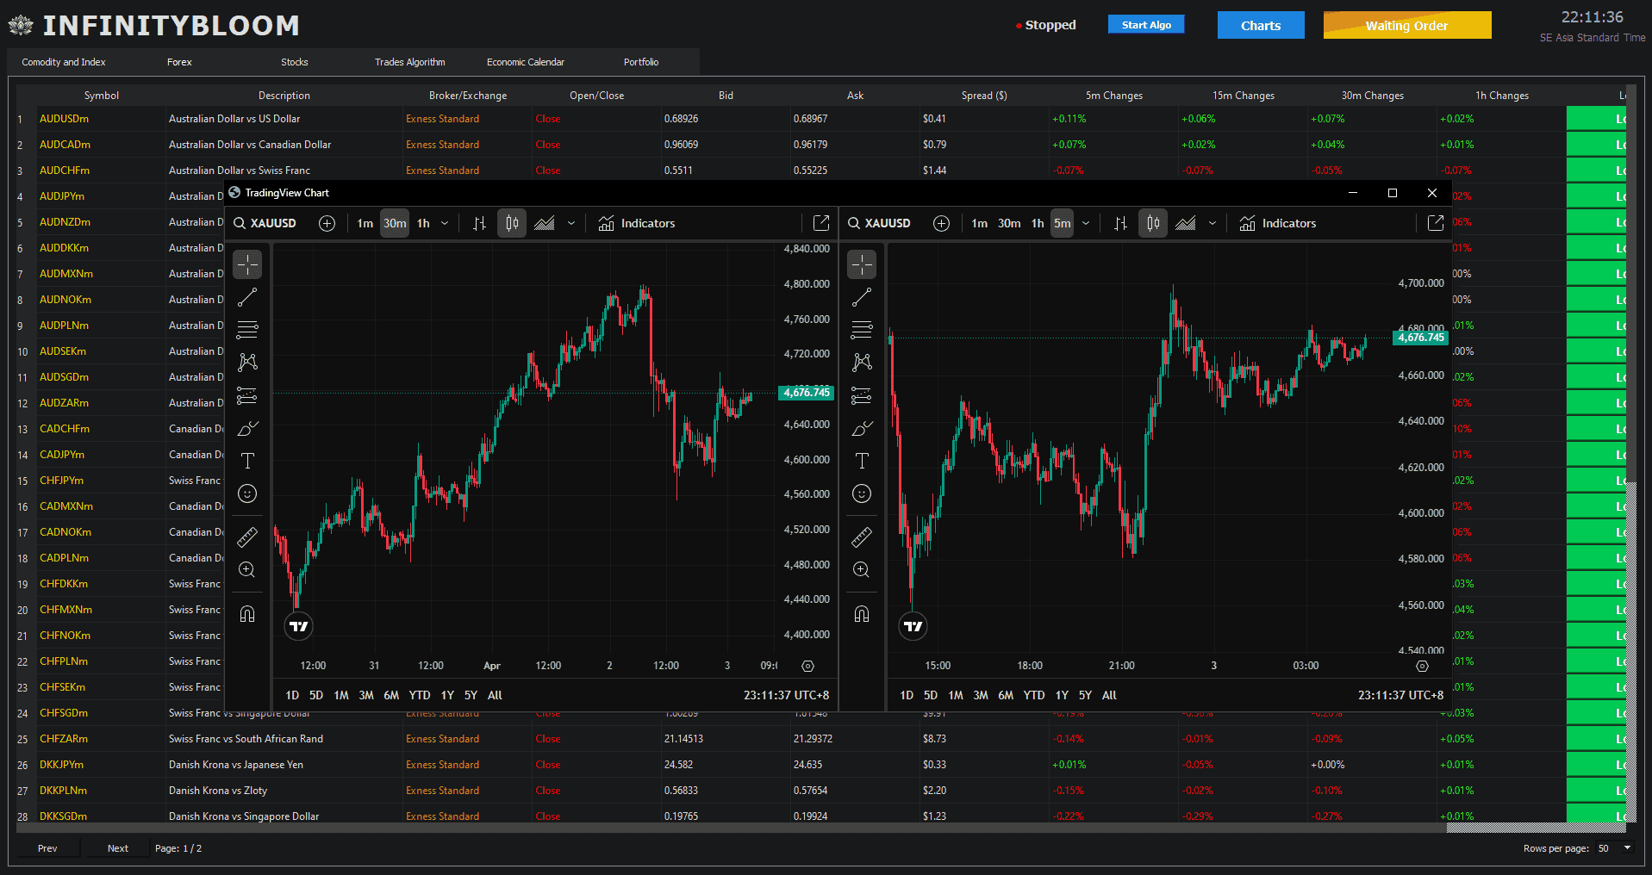The height and width of the screenshot is (875, 1652).
Task: Open the Rows per page dropdown
Action: pos(1615,848)
